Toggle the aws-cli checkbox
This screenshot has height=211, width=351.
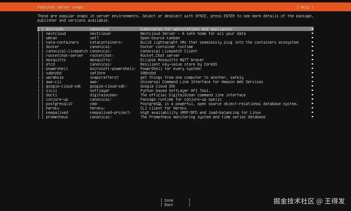point(41,82)
